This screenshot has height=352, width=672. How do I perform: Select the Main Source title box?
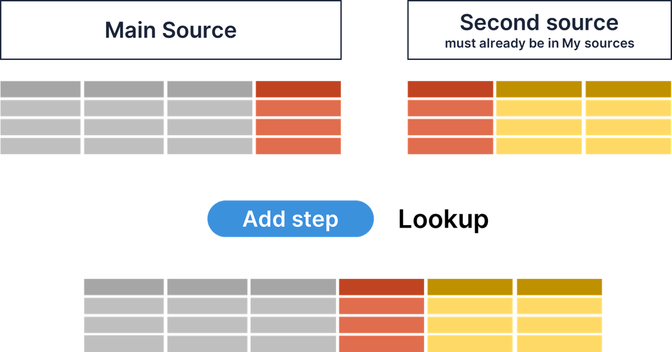click(x=171, y=30)
